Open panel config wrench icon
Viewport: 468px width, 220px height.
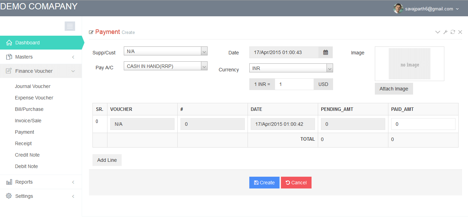(445, 32)
